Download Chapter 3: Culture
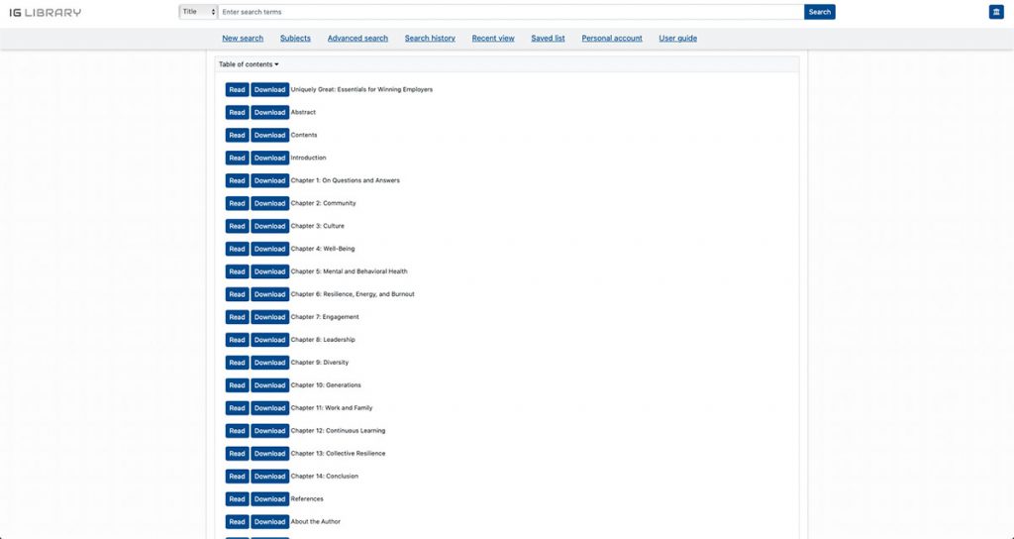This screenshot has height=539, width=1014. 269,226
